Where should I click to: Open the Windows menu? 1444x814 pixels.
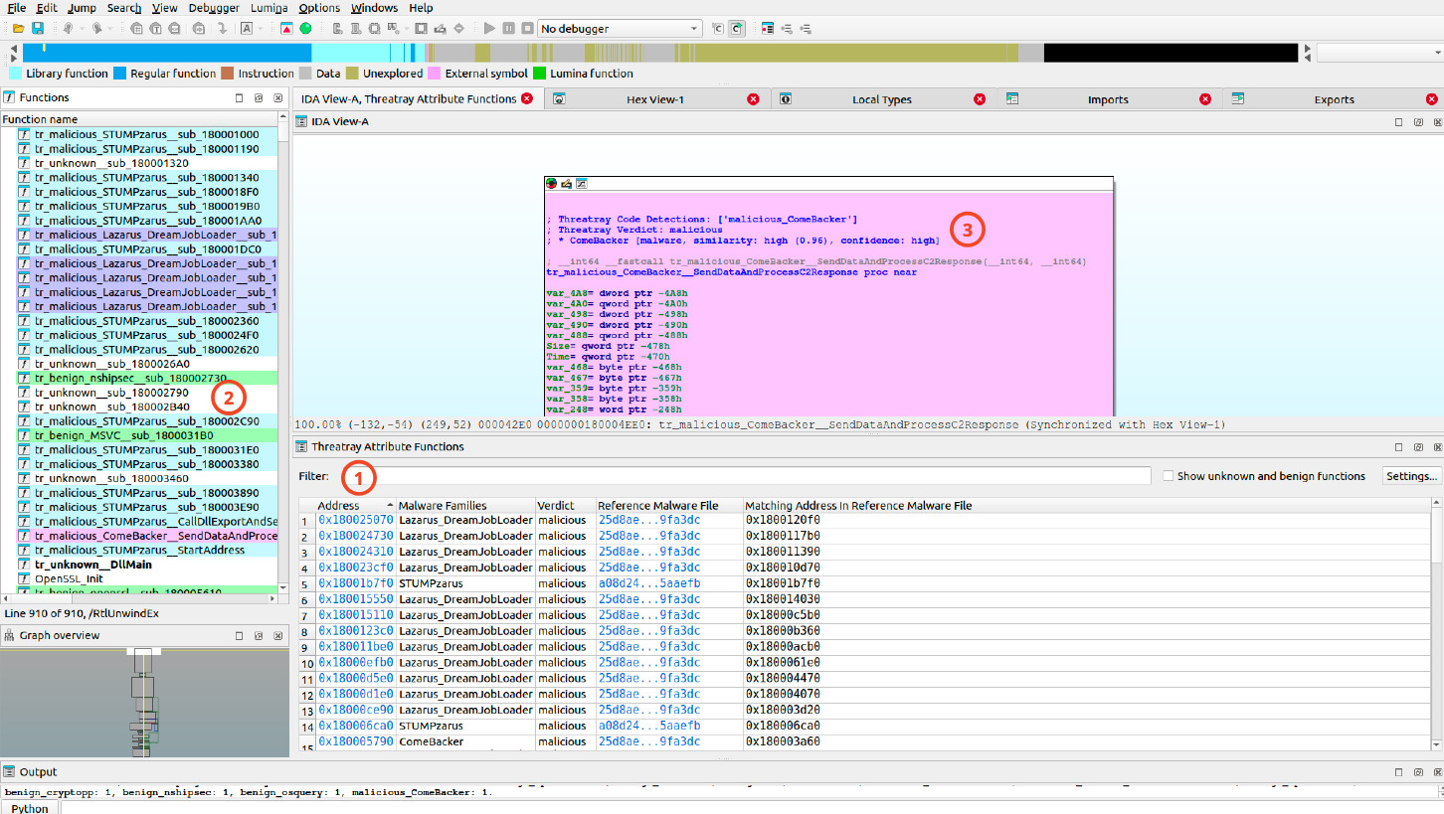coord(374,8)
